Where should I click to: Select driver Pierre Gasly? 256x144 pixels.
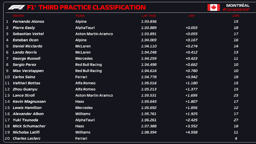click(x=24, y=28)
